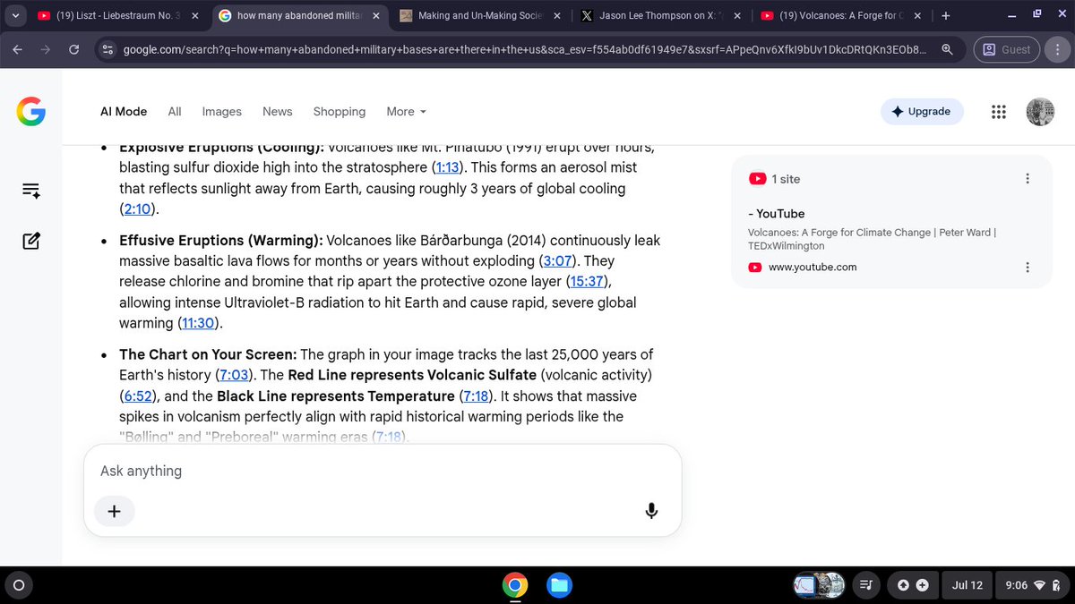Image resolution: width=1075 pixels, height=604 pixels.
Task: Switch to Jason Lee Thompson on X tab
Action: 660,15
